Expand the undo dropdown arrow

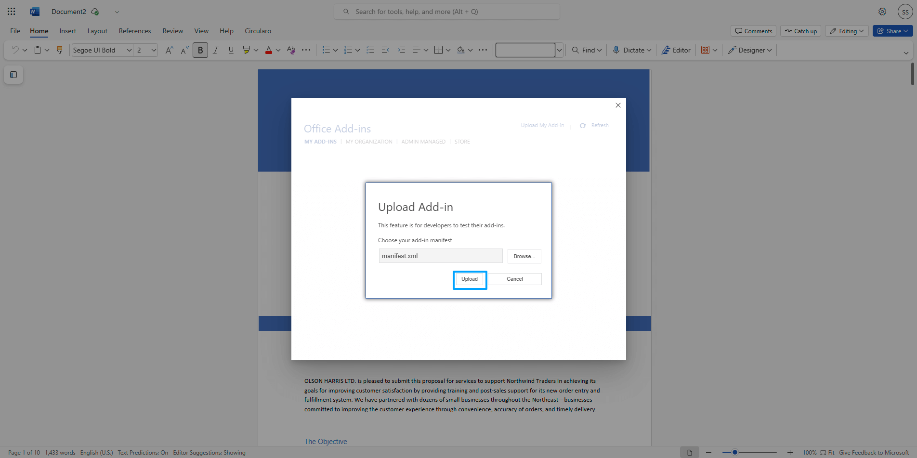(x=25, y=50)
